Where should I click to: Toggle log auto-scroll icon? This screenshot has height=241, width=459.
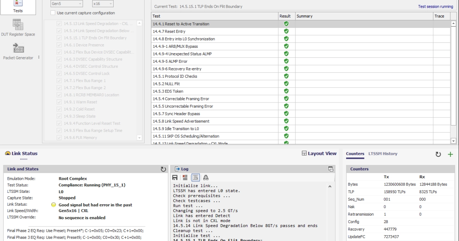point(195,177)
